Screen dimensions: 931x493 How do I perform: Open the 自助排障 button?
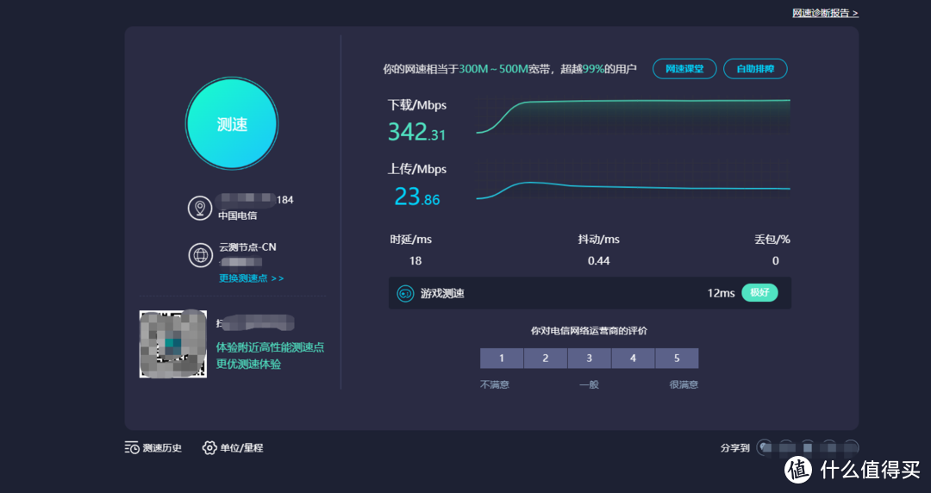(x=755, y=69)
